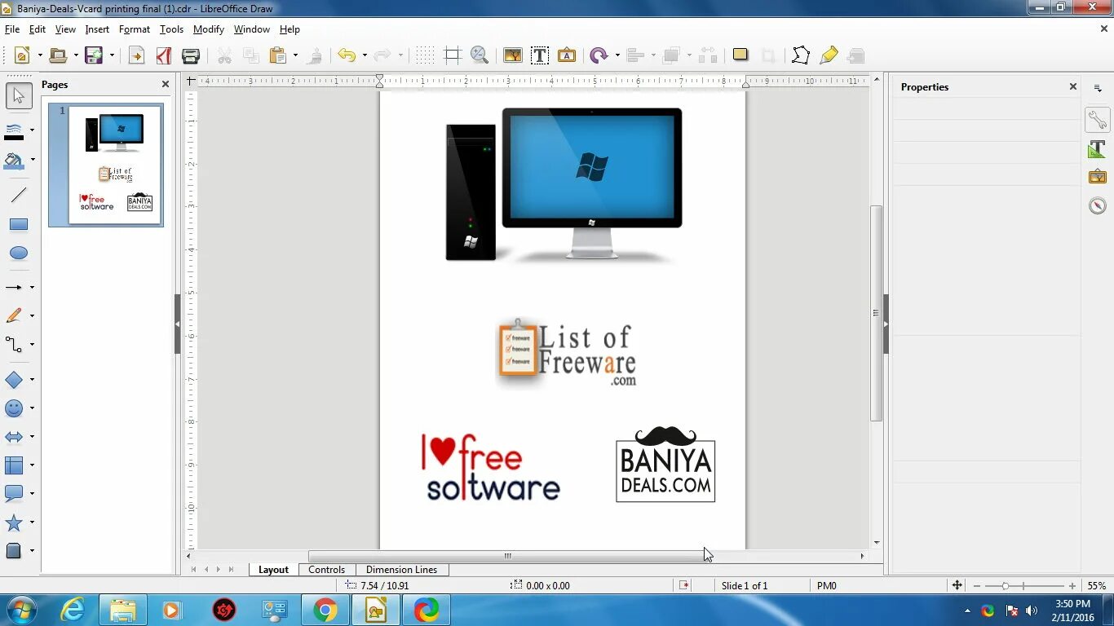The image size is (1114, 626).
Task: Expand the Basic Shapes dropdown arrow
Action: [x=32, y=380]
